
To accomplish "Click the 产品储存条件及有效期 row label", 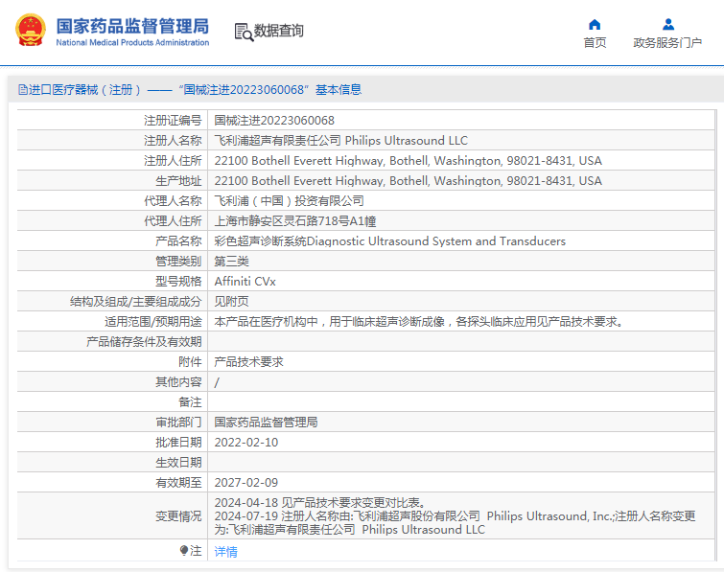I will 144,342.
